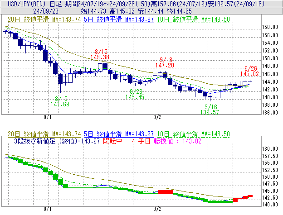Image resolution: width=283 pixels, height=215 pixels.
Task: Click the 終144.65 close price value
Action: (x=179, y=11)
